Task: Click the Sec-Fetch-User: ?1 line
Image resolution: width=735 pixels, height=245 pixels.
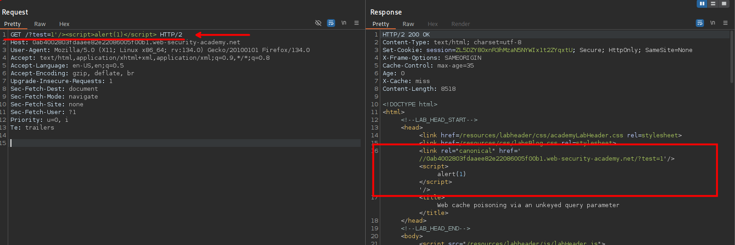Action: click(x=43, y=112)
